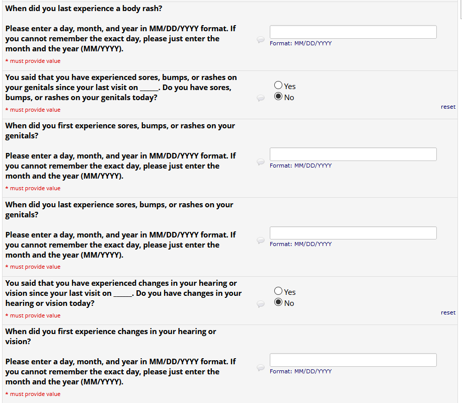This screenshot has width=462, height=403.
Task: Click the vertical scrollbar at right edge
Action: [460, 9]
